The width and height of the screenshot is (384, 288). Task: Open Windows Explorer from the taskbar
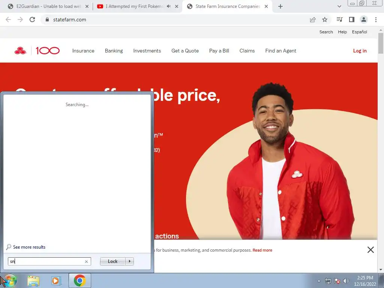tap(33, 281)
